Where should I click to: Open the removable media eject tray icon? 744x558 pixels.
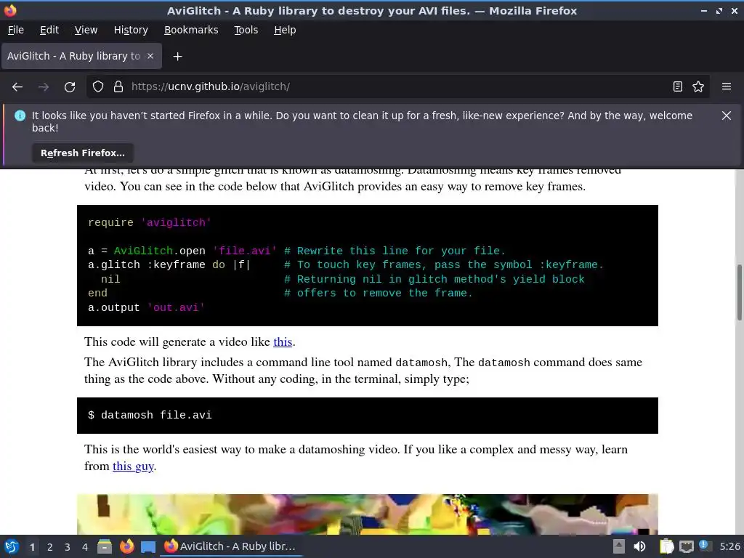click(619, 546)
